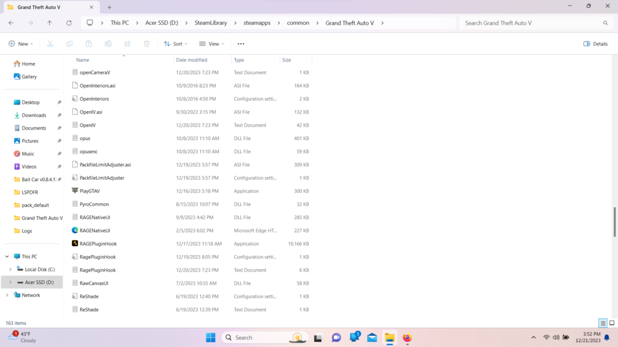The width and height of the screenshot is (618, 347).
Task: Expand chevron after Grand Theft Auto V breadcrumb
Action: tap(383, 23)
